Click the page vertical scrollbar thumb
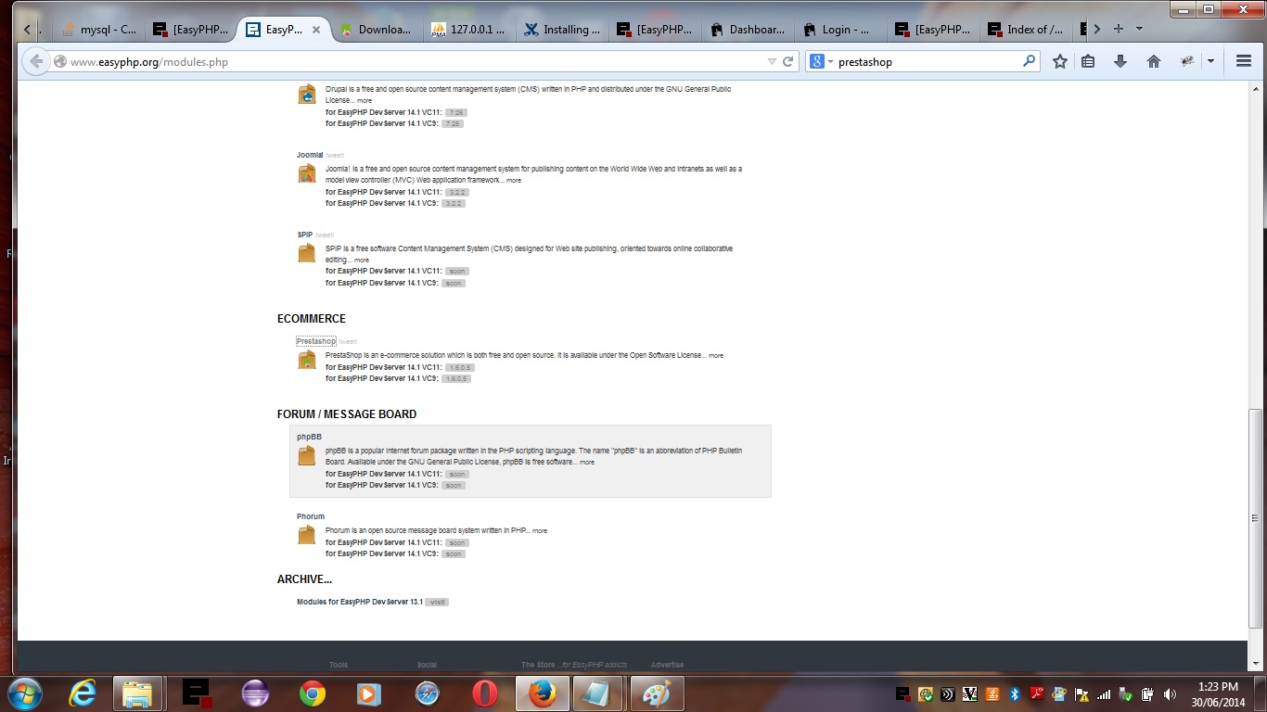Image resolution: width=1267 pixels, height=712 pixels. click(1256, 518)
